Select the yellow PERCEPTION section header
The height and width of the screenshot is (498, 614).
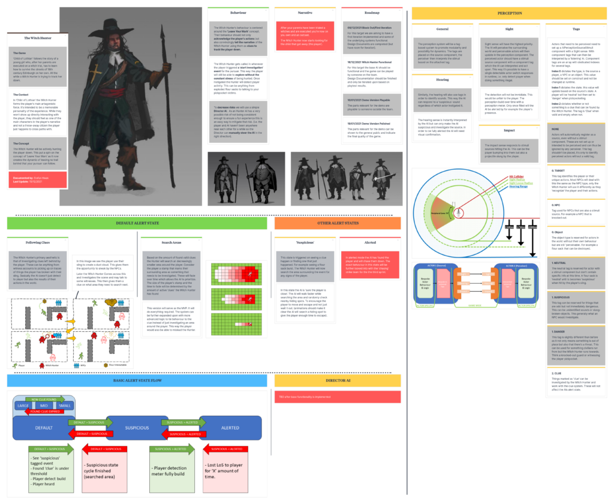(x=510, y=13)
